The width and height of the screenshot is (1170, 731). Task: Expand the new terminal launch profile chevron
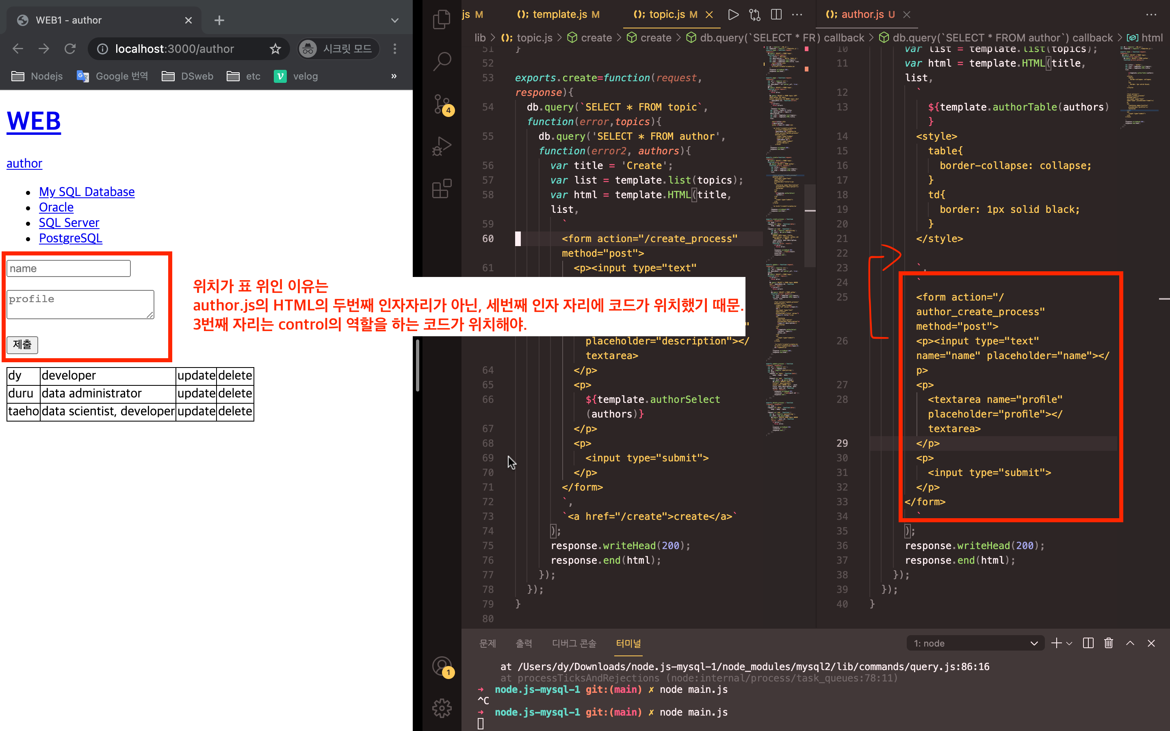(x=1069, y=643)
